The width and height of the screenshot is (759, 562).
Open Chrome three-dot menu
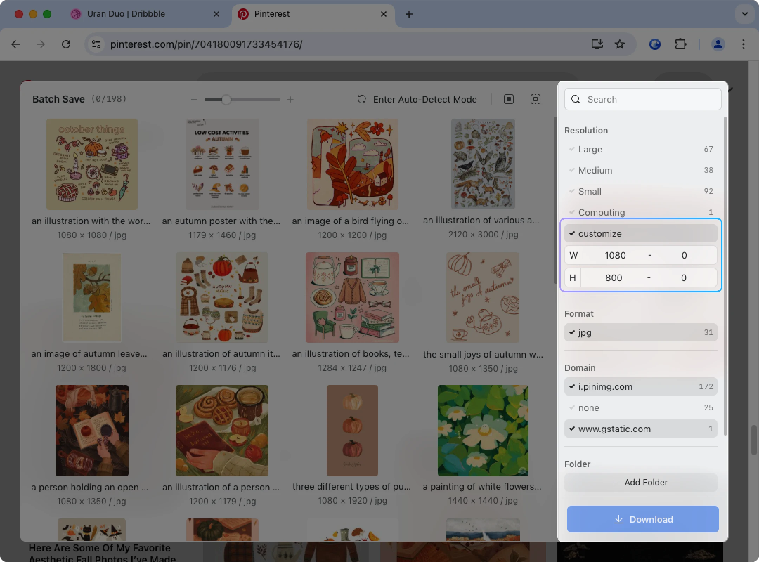click(744, 44)
